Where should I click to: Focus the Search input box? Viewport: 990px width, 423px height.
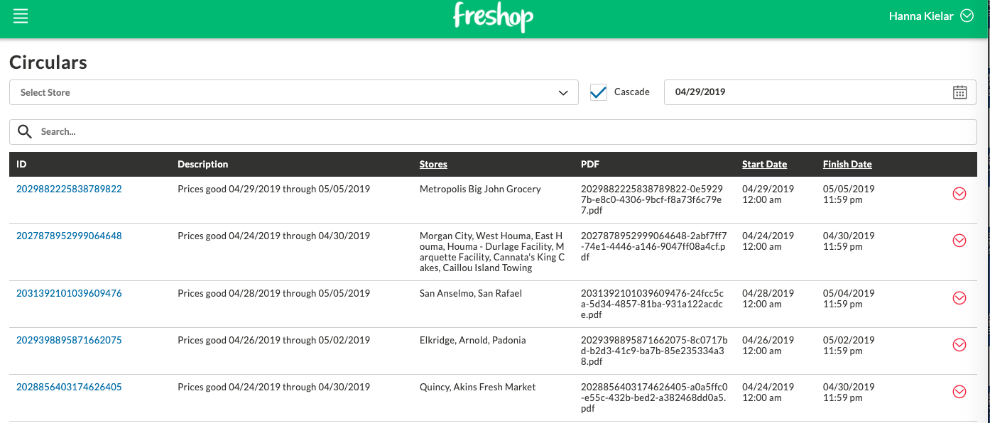pyautogui.click(x=493, y=131)
